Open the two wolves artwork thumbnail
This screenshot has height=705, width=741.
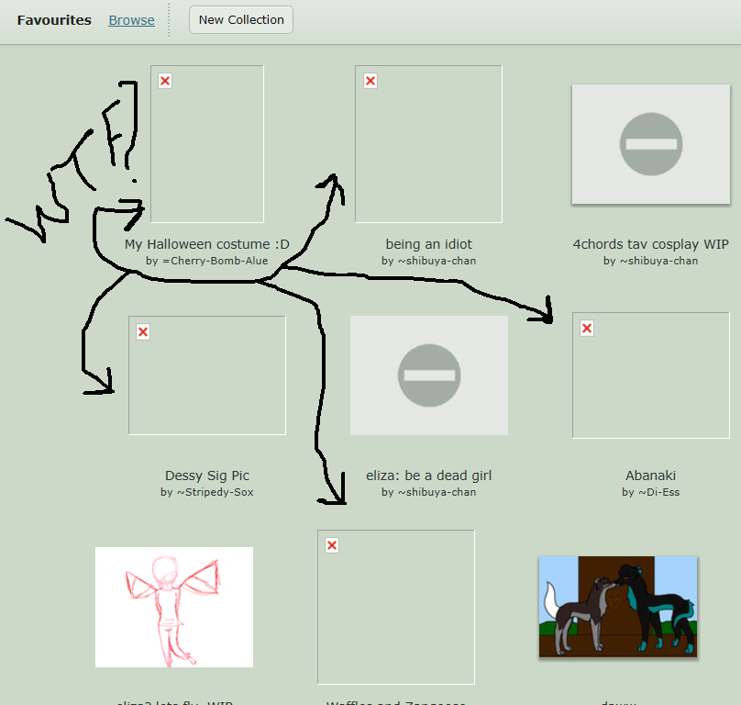point(618,607)
